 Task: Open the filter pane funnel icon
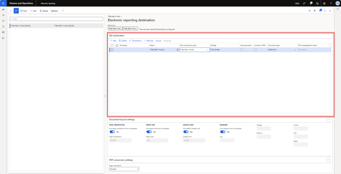[x=337, y=9]
